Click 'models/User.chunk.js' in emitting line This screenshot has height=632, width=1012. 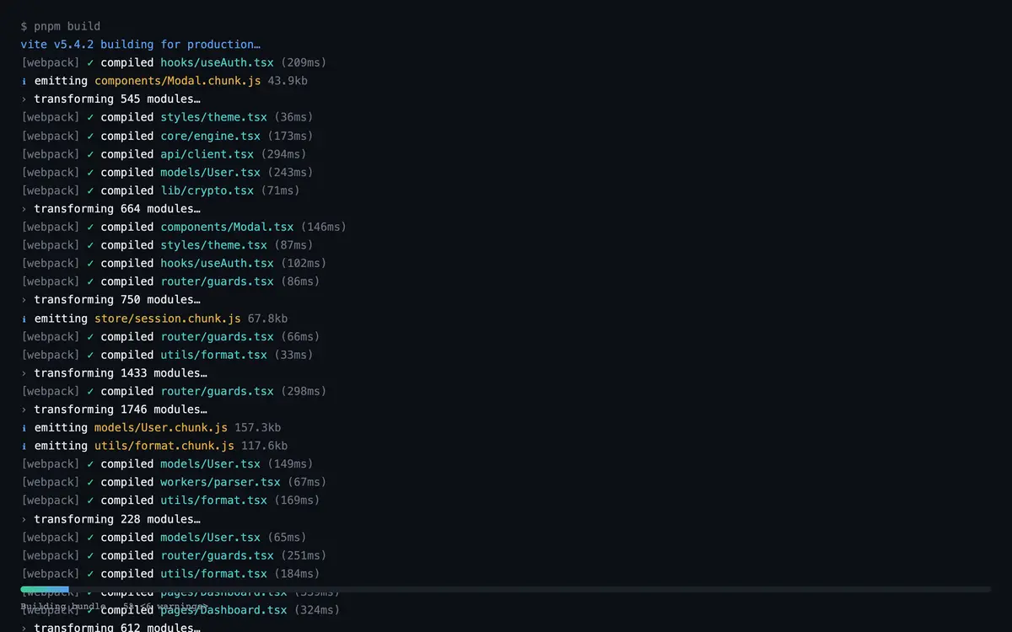[x=160, y=428]
